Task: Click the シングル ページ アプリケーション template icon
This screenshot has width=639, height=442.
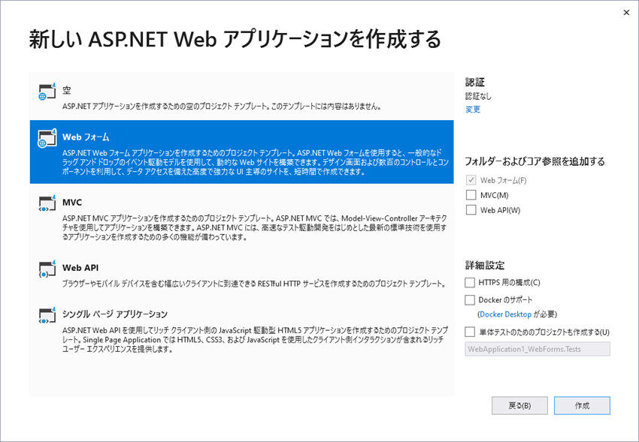Action: tap(47, 315)
